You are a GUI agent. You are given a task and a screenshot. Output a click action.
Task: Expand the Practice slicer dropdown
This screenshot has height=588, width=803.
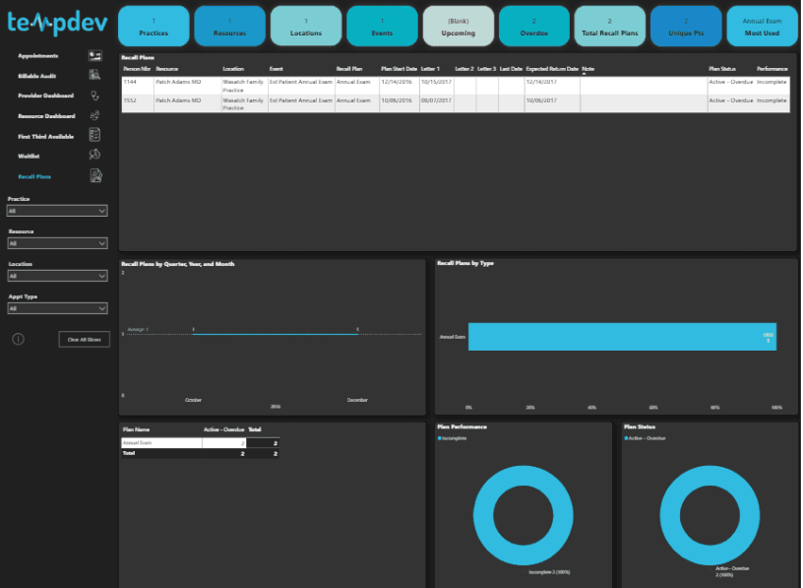[57, 211]
